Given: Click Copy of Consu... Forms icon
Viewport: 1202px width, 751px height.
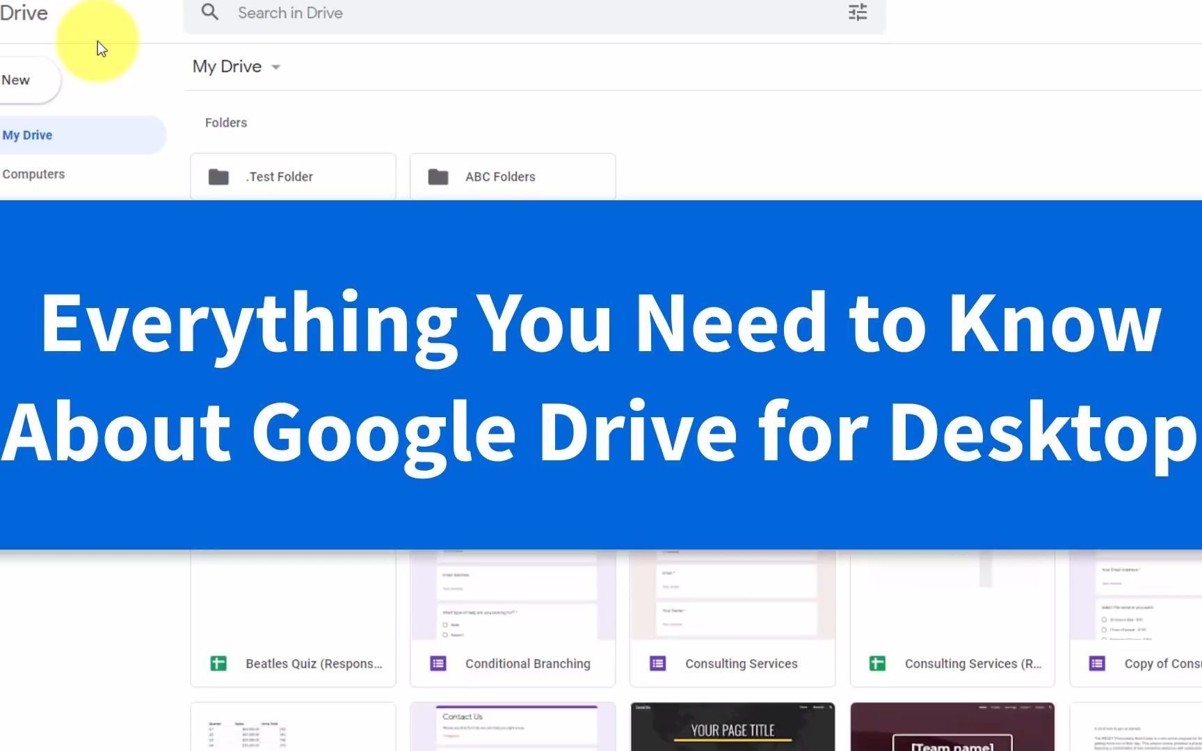Looking at the screenshot, I should click(1098, 663).
